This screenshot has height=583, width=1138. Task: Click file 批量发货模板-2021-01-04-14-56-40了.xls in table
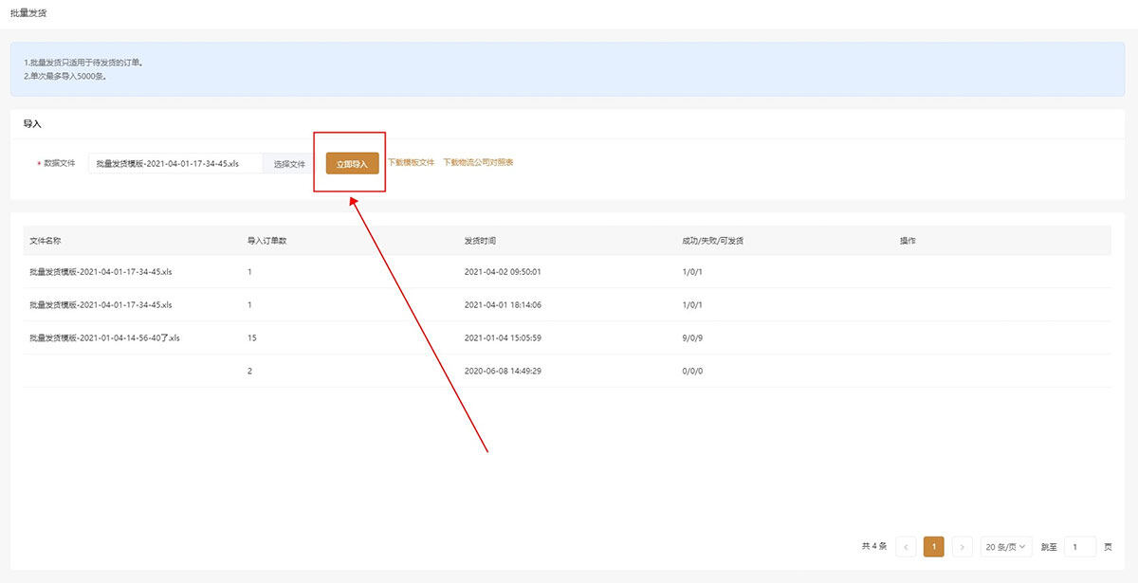(x=104, y=337)
